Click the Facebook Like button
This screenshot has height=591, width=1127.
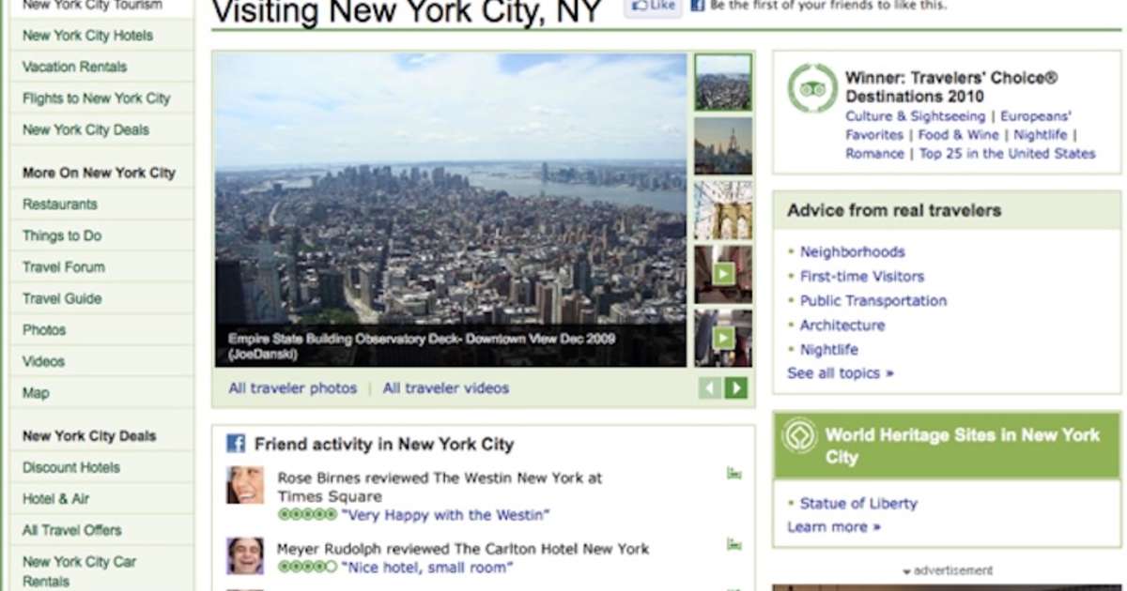[x=654, y=6]
